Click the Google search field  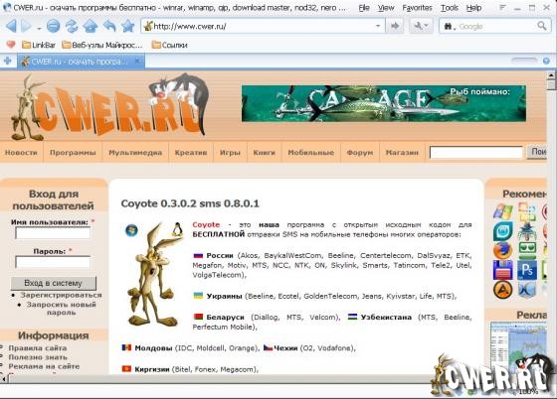(x=496, y=26)
